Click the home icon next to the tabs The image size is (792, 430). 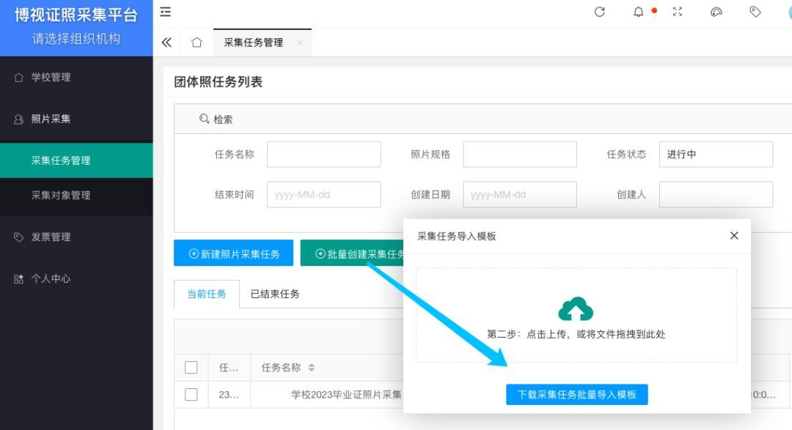point(196,42)
